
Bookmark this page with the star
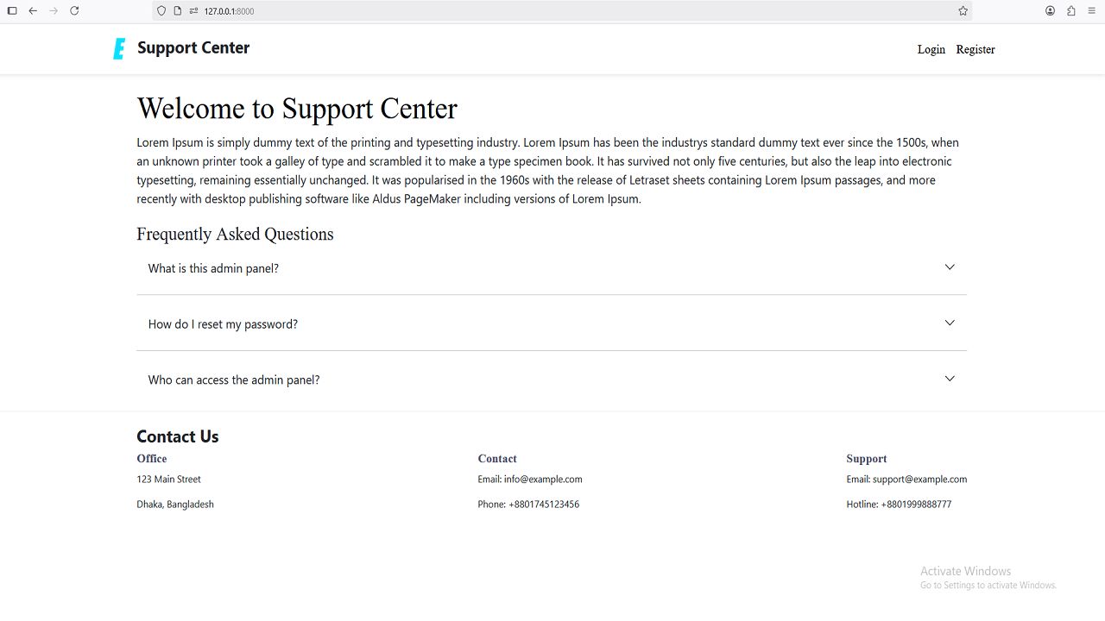click(x=963, y=11)
